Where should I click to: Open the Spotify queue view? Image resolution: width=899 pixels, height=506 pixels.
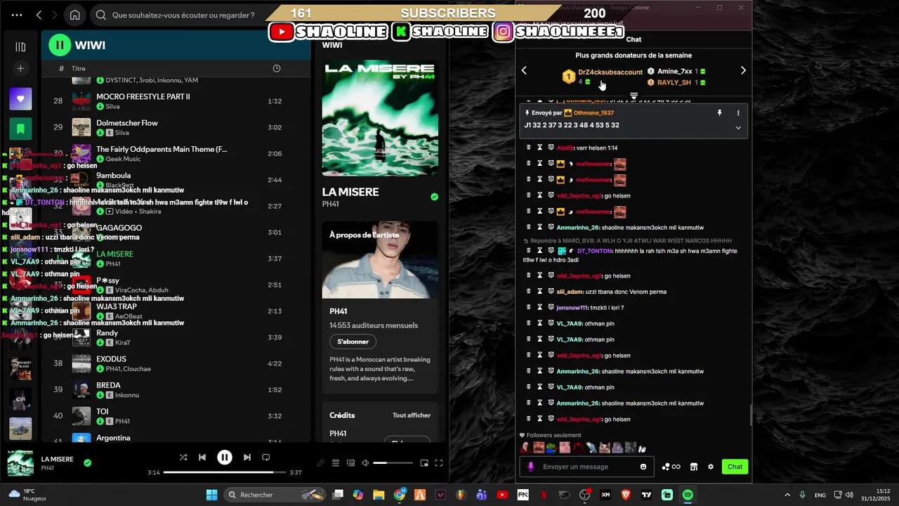tap(336, 463)
